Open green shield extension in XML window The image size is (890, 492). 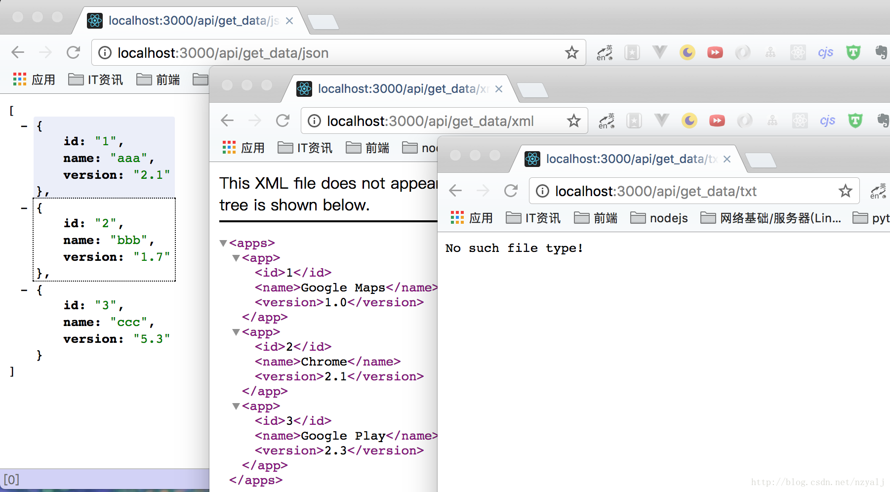point(855,121)
